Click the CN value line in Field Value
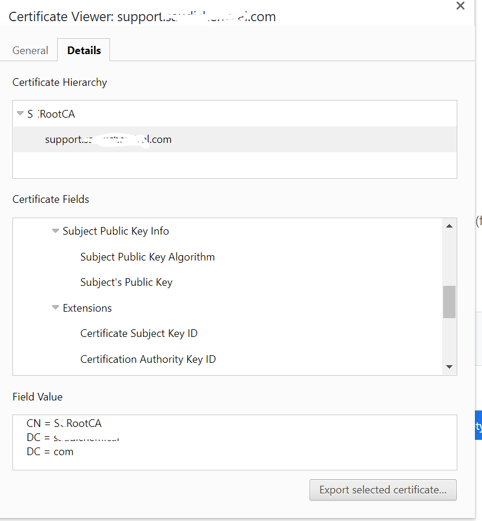The width and height of the screenshot is (482, 521). [64, 423]
